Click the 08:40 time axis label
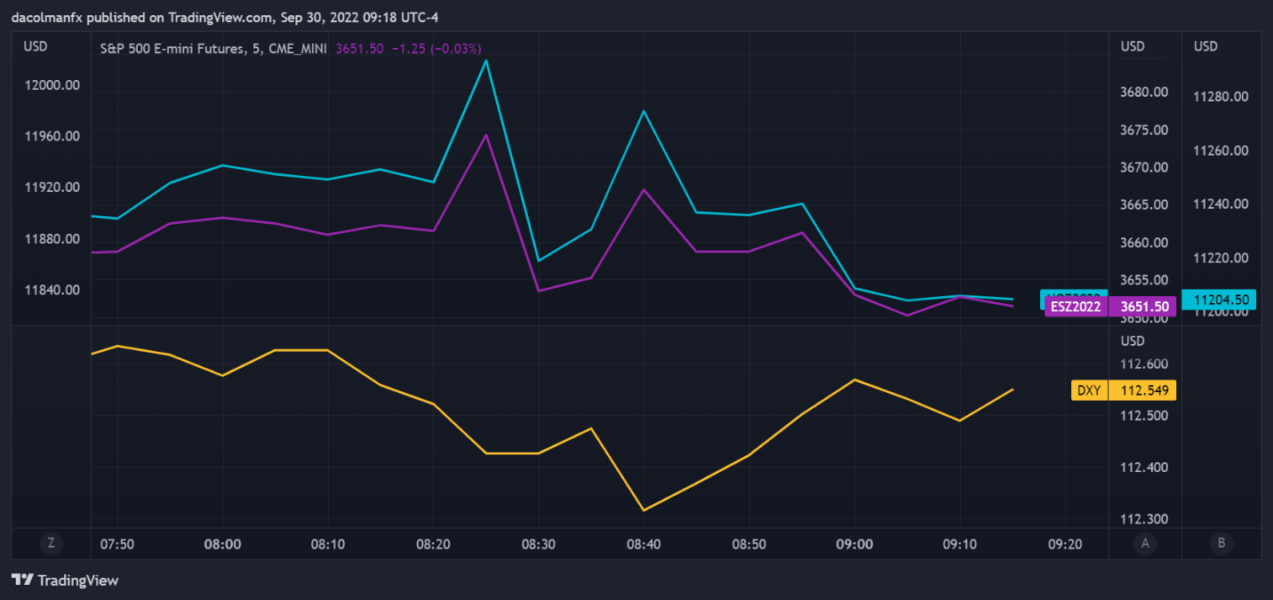The width and height of the screenshot is (1273, 600). coord(644,543)
